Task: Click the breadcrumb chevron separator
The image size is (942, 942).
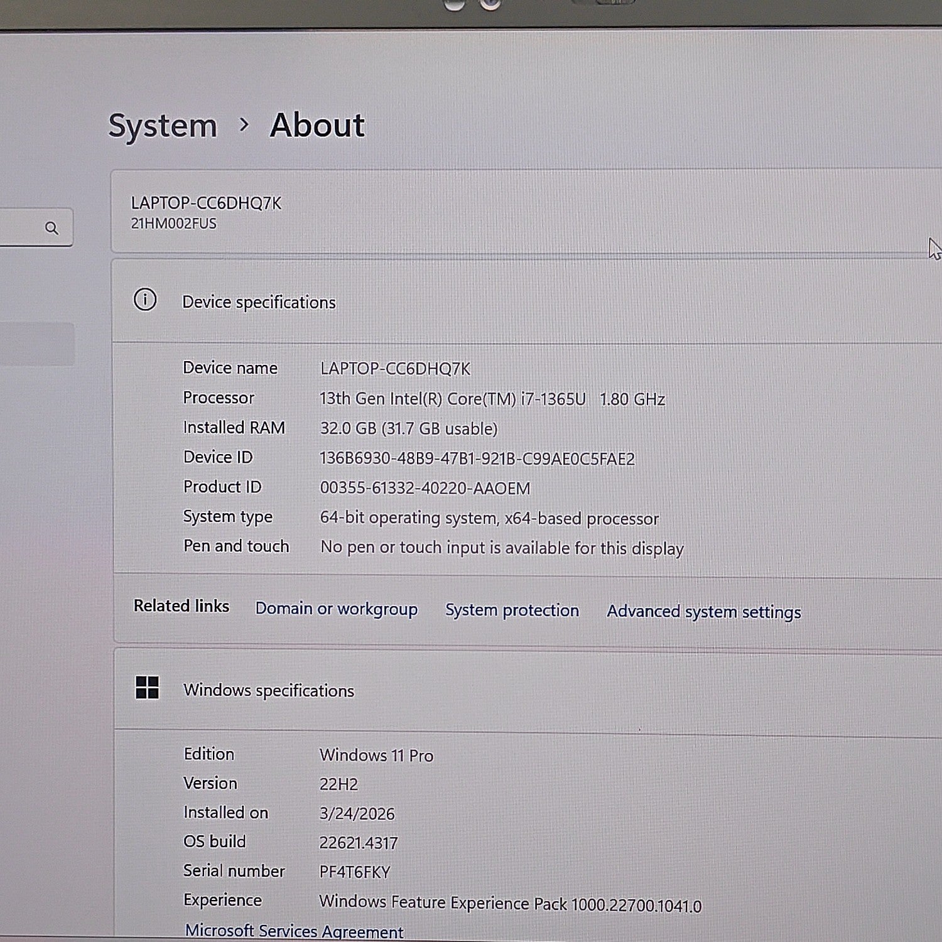Action: coord(244,125)
